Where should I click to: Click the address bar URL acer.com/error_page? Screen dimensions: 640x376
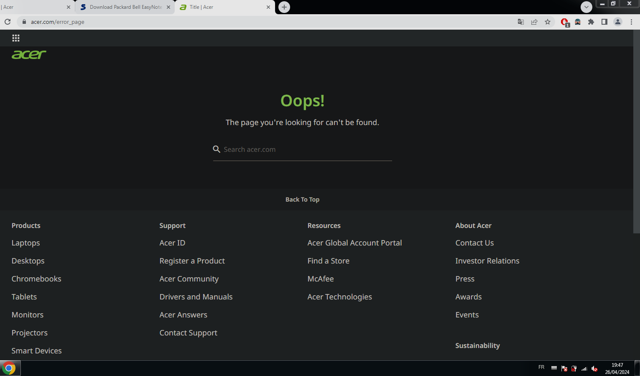point(58,22)
